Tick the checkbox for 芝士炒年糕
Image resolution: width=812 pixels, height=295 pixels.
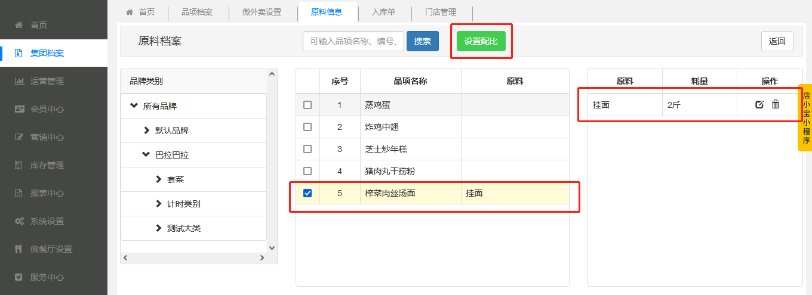307,149
